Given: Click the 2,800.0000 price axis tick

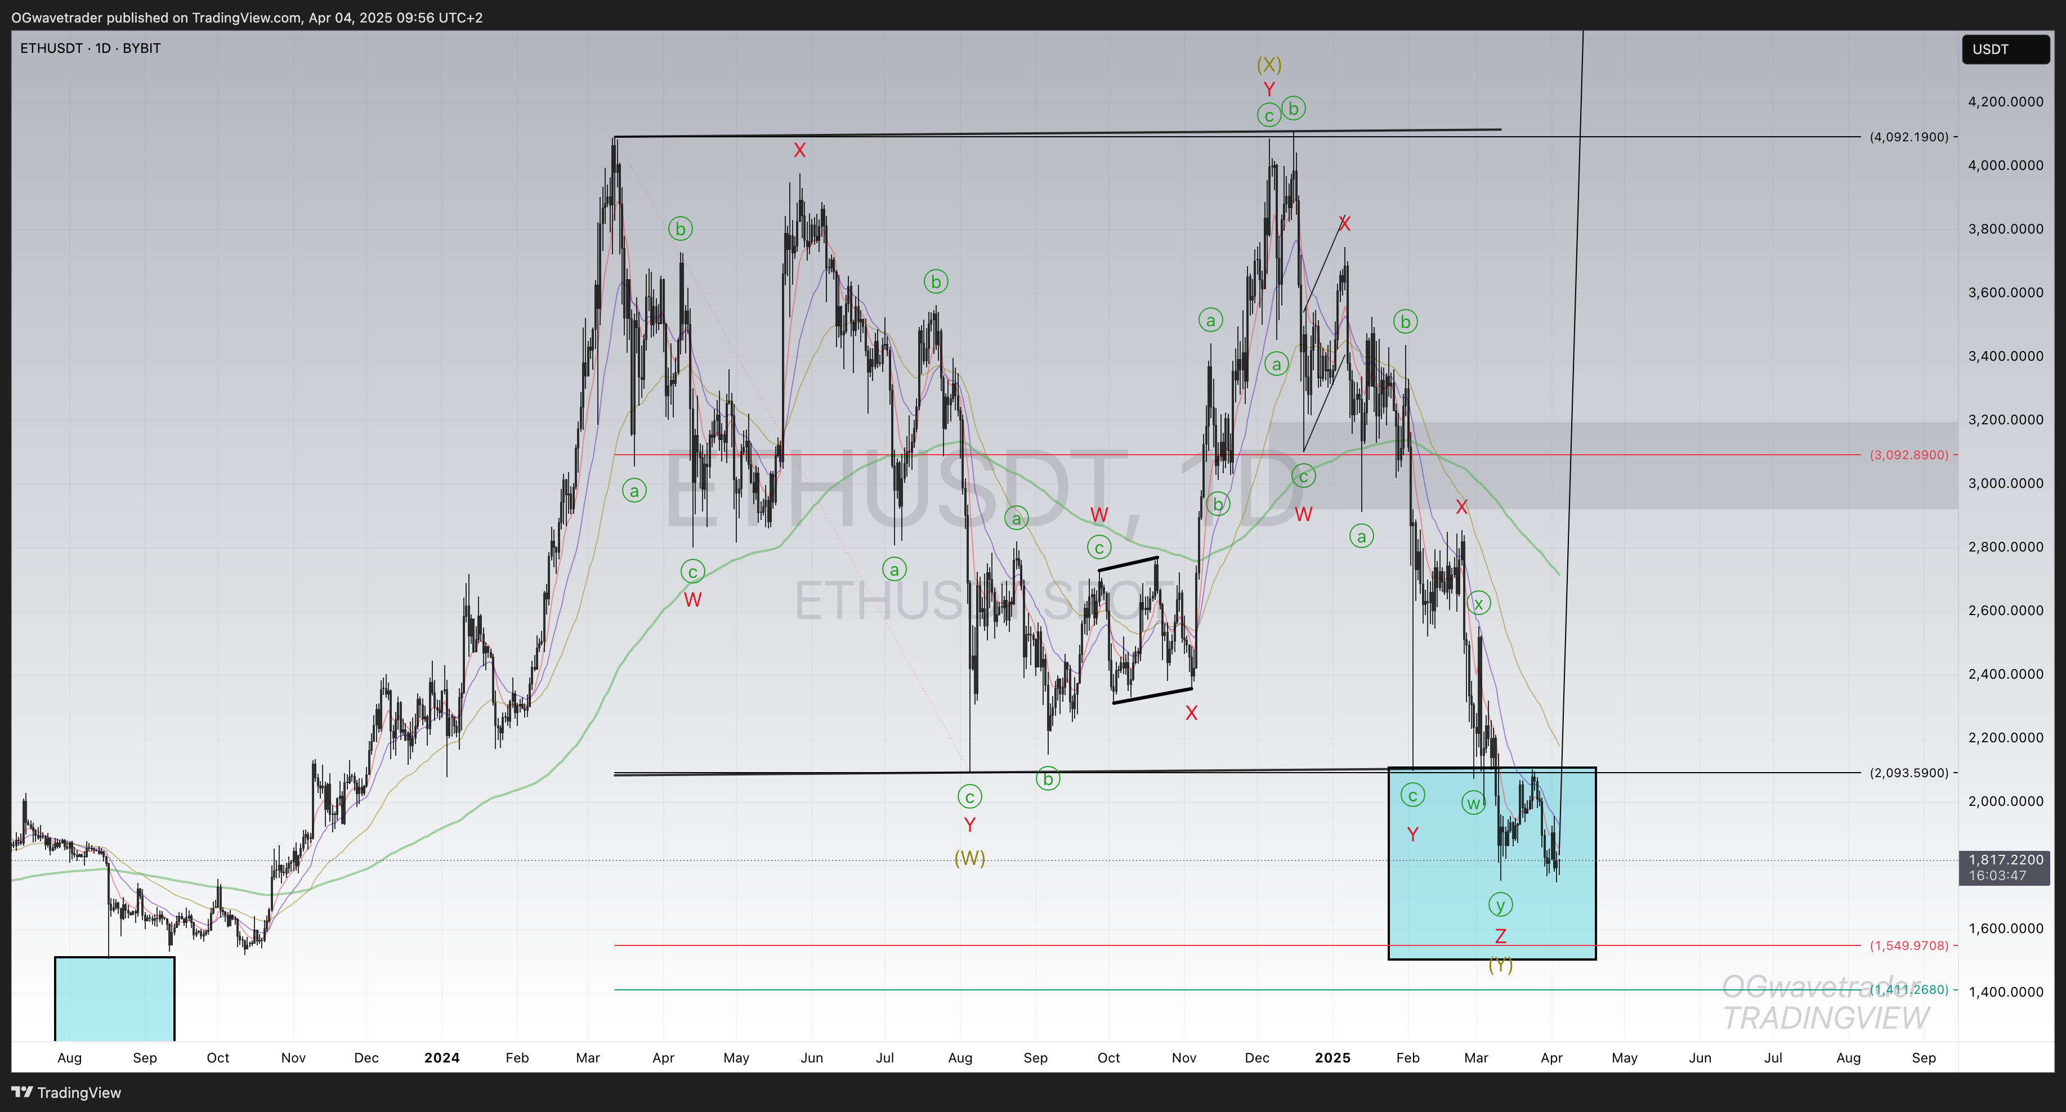Looking at the screenshot, I should [2005, 547].
